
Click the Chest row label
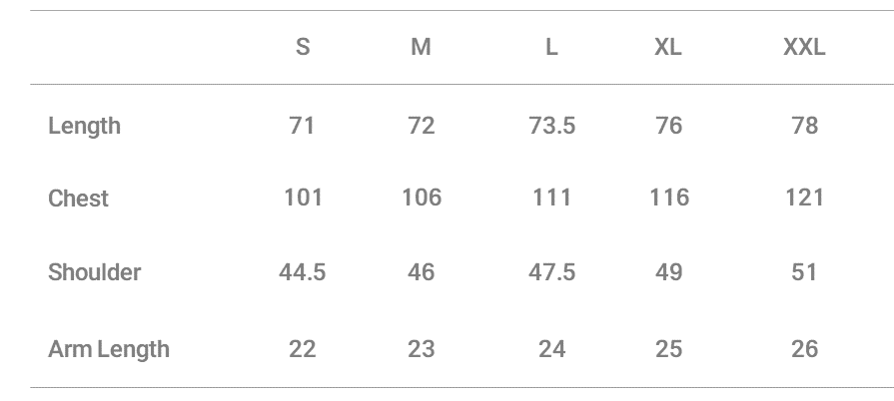point(78,199)
